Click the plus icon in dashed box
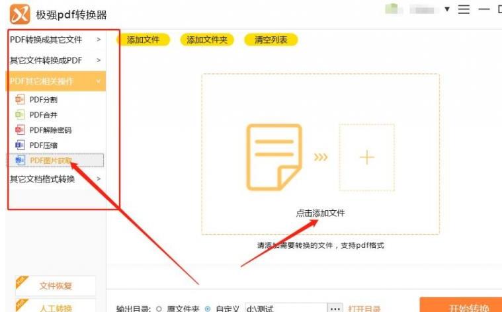Image resolution: width=502 pixels, height=312 pixels. click(367, 157)
